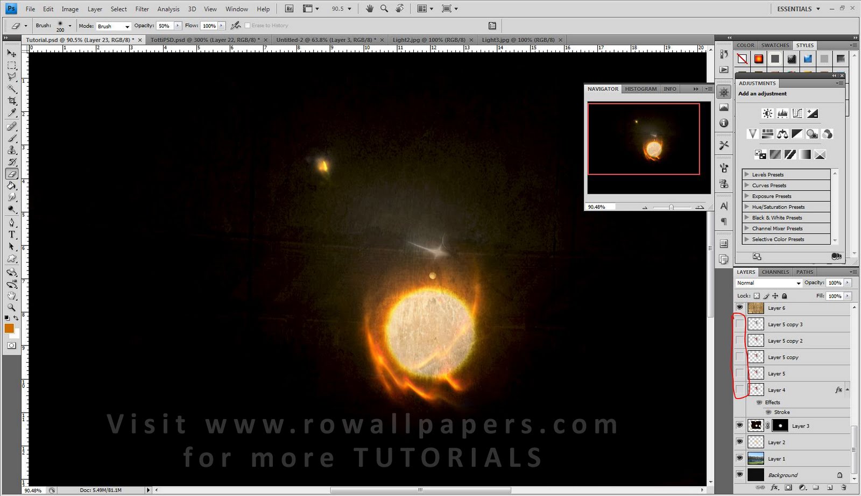The width and height of the screenshot is (861, 496).
Task: Select the Eraser tool in toolbox
Action: click(11, 174)
